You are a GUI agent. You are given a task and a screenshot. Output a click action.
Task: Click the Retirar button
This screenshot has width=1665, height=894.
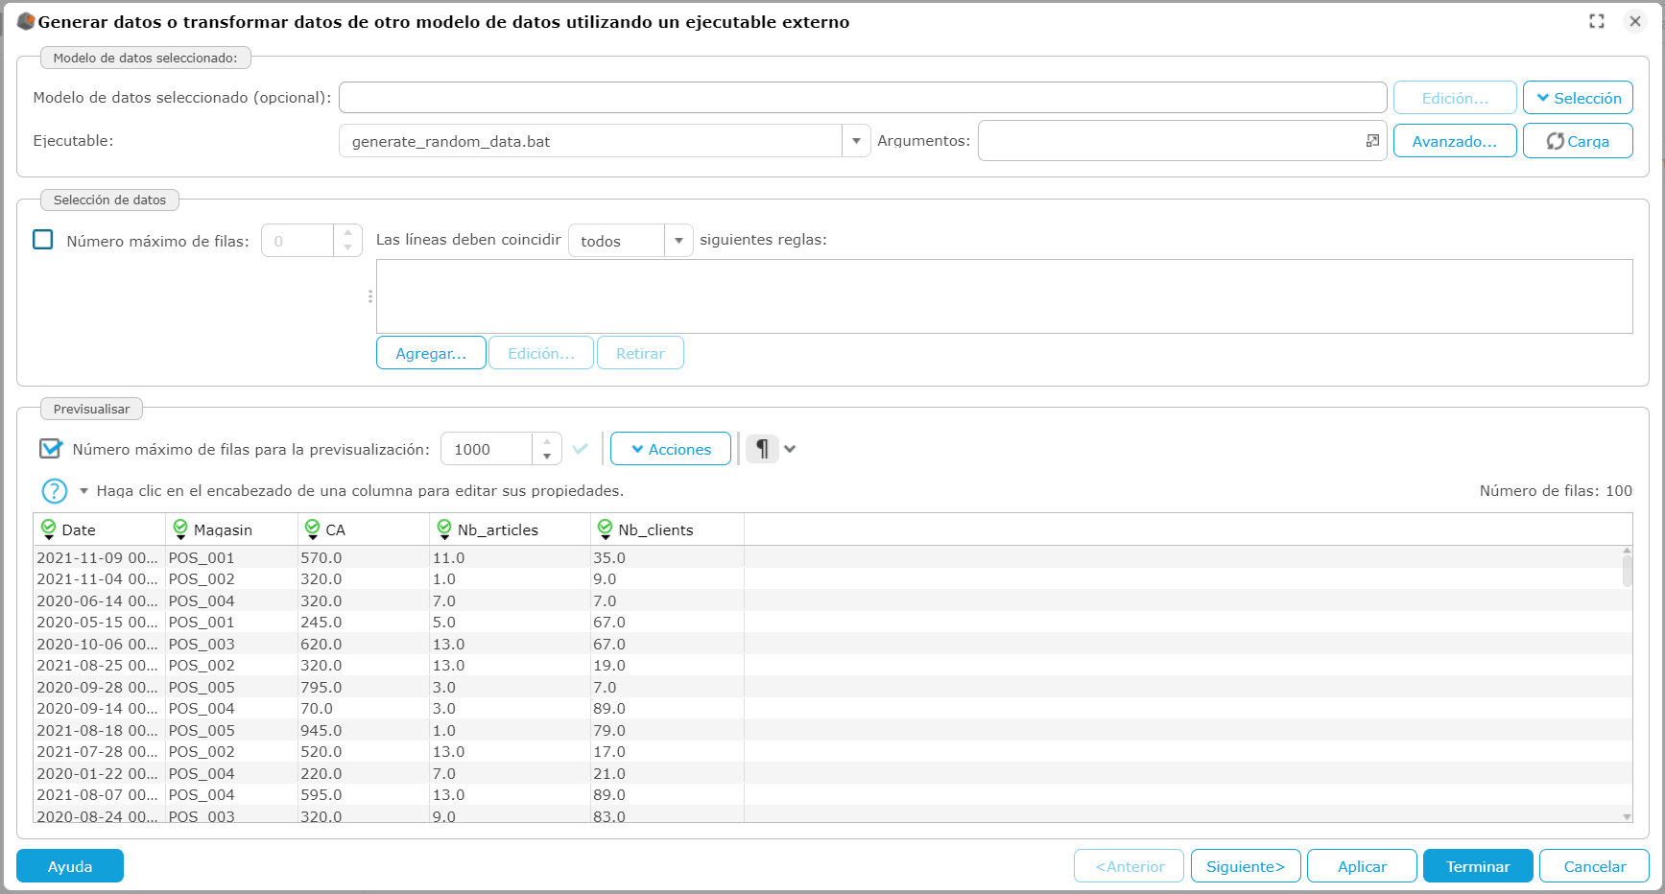click(640, 353)
